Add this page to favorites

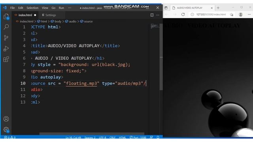click(232, 15)
